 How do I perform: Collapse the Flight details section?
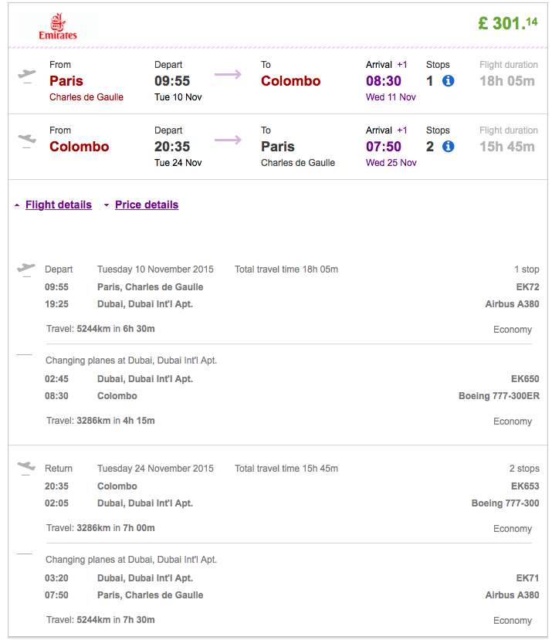tap(59, 205)
